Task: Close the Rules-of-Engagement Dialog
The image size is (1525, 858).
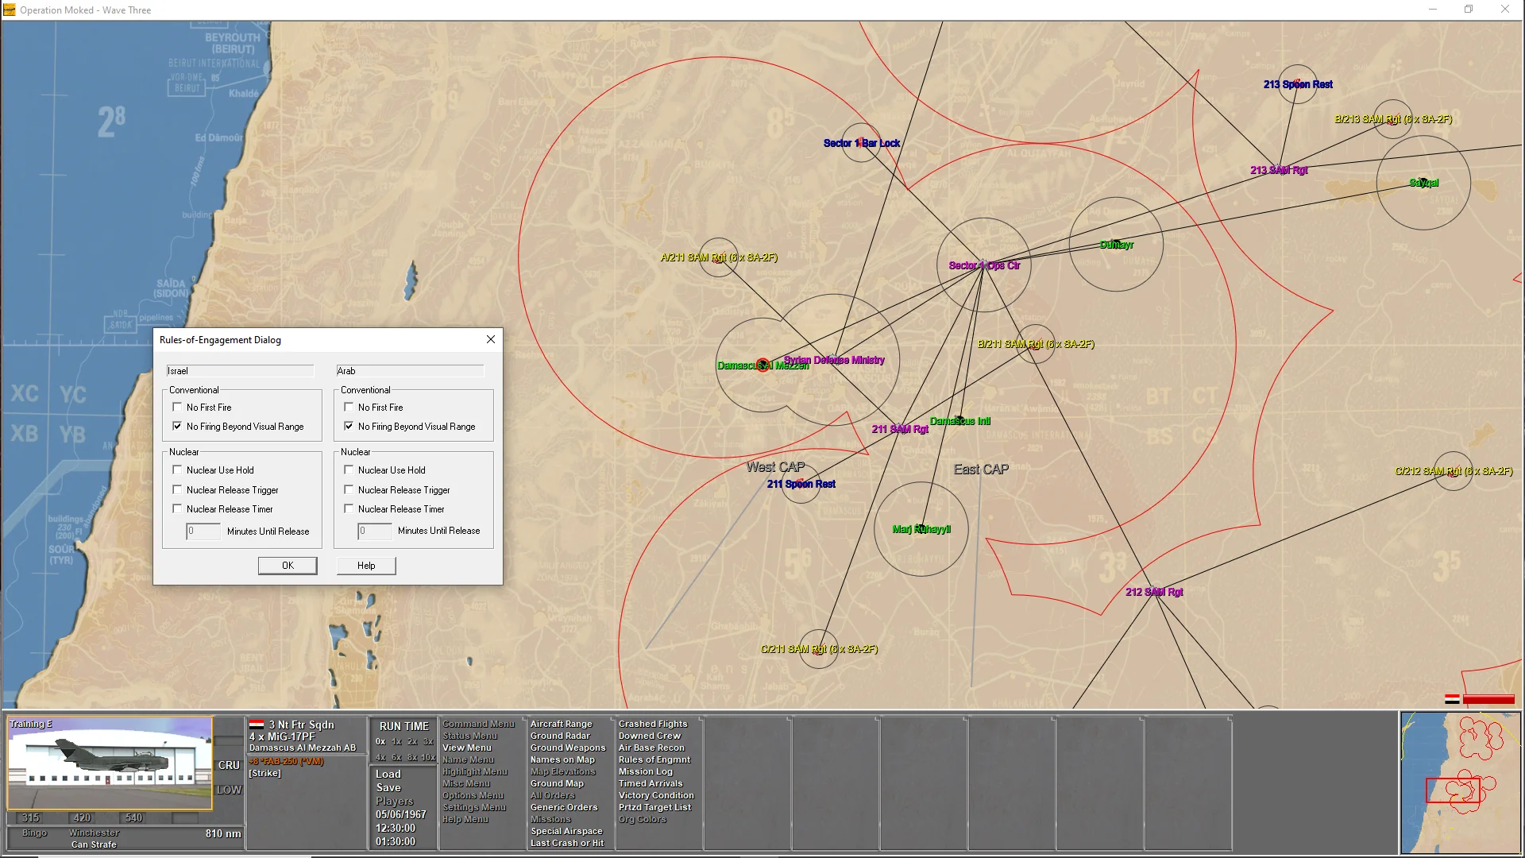Action: (491, 339)
